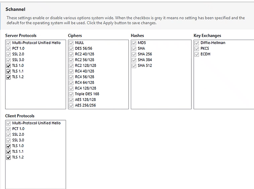
Task: Toggle the SHA 512 hash checkbox
Action: pyautogui.click(x=134, y=66)
